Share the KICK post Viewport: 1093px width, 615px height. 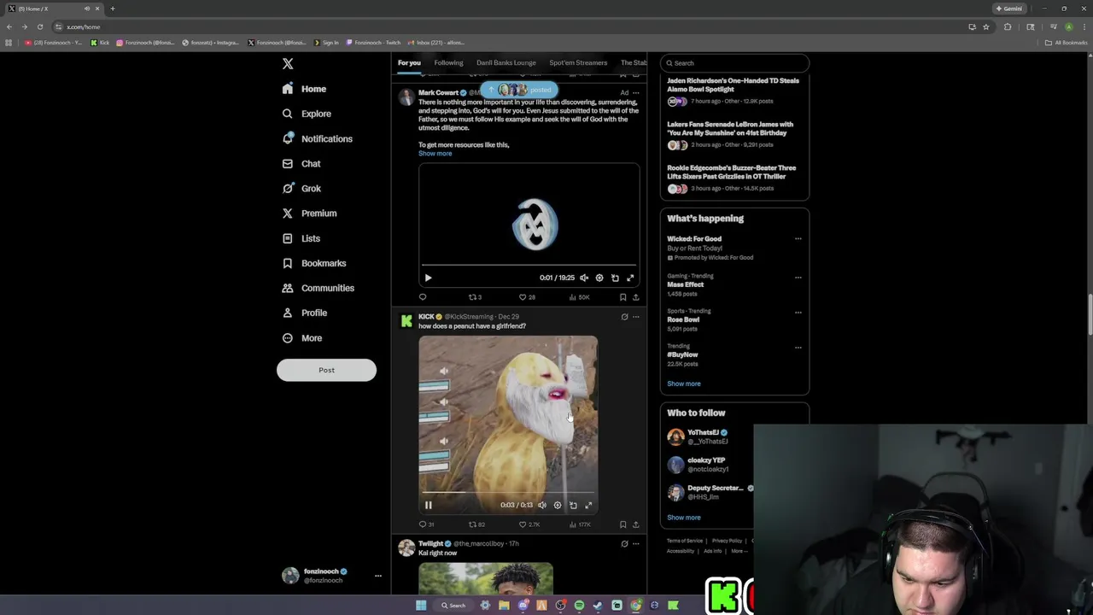click(635, 524)
